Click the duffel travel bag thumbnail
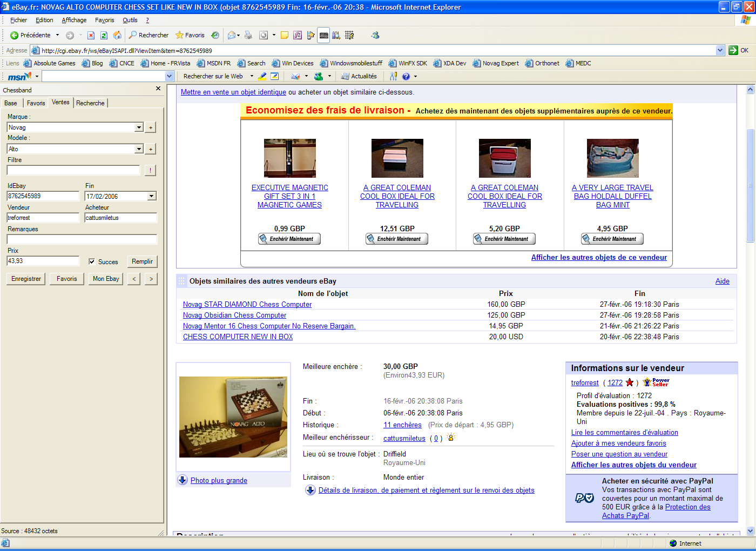The image size is (756, 551). point(613,158)
